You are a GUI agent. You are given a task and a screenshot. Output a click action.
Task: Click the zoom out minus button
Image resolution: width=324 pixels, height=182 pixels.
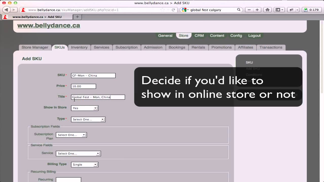click(249, 10)
